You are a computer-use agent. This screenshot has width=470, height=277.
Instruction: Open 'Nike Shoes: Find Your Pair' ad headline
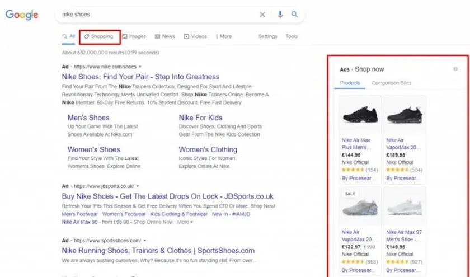pyautogui.click(x=140, y=77)
